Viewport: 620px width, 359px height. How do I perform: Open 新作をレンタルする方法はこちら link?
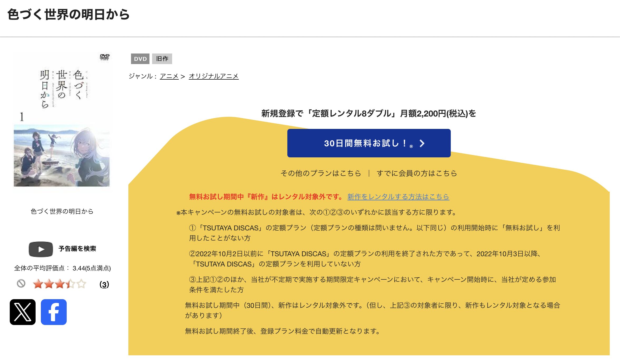pos(398,197)
